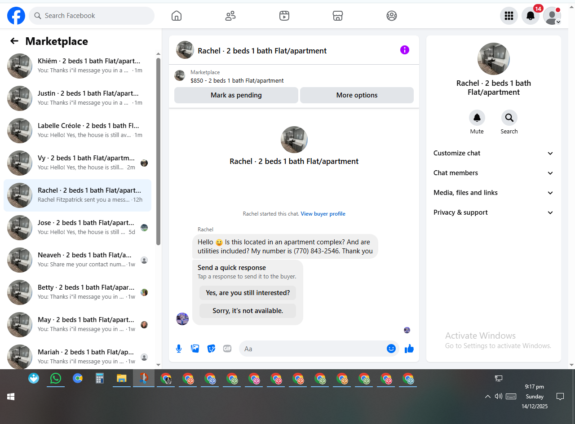
Task: Expand Privacy & support section
Action: point(494,212)
